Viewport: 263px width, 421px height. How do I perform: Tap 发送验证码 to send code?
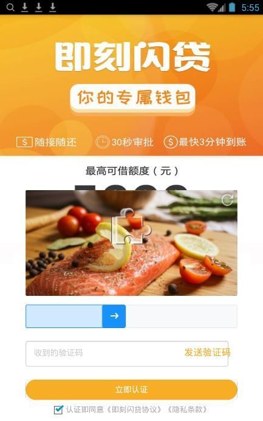(x=207, y=352)
